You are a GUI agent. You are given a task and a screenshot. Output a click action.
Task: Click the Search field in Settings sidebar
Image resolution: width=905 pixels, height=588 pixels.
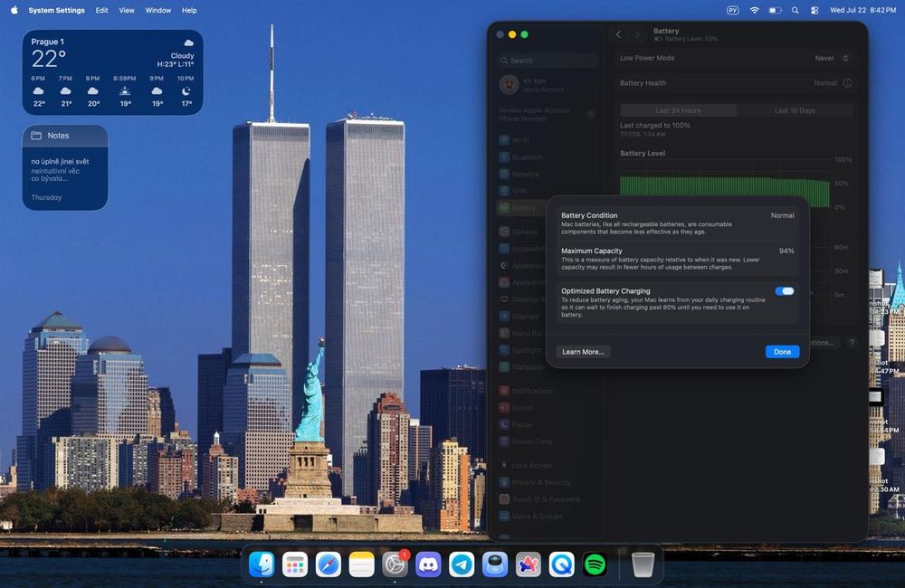click(548, 61)
